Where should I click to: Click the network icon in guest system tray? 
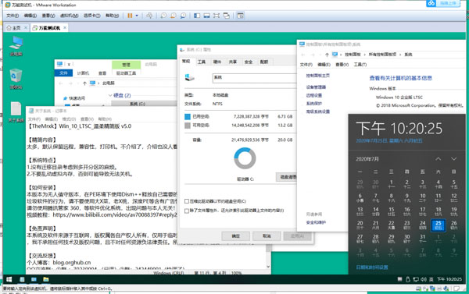tap(416, 279)
